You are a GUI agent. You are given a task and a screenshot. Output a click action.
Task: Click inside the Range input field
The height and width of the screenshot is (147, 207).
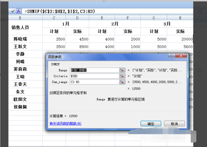[x=94, y=70]
